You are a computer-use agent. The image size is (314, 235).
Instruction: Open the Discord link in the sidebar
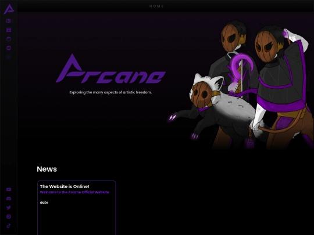point(9,198)
